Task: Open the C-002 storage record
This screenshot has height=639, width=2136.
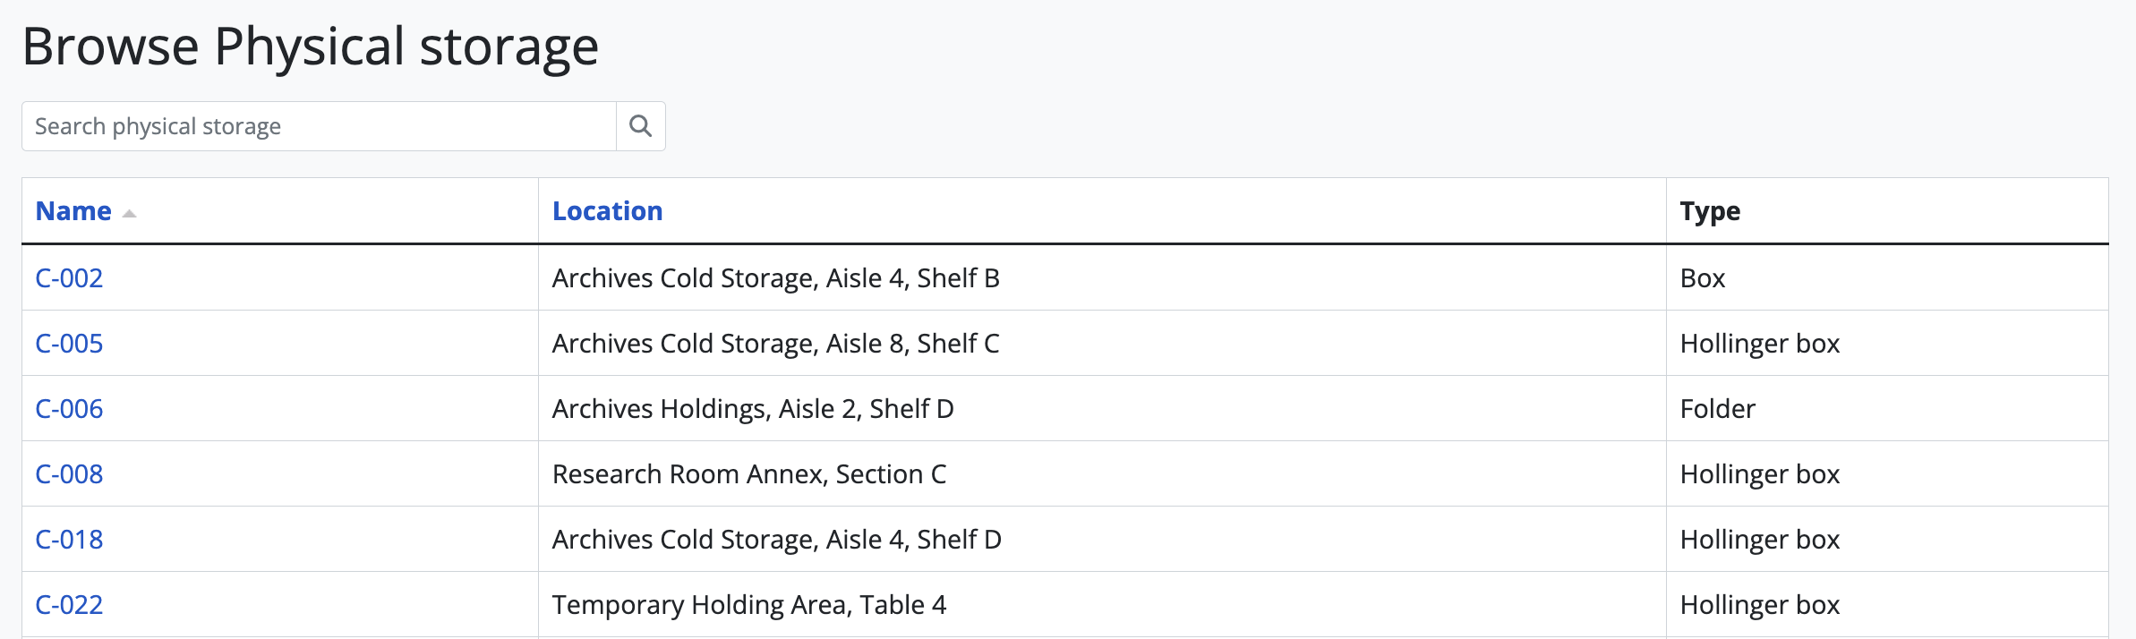Action: (x=69, y=278)
